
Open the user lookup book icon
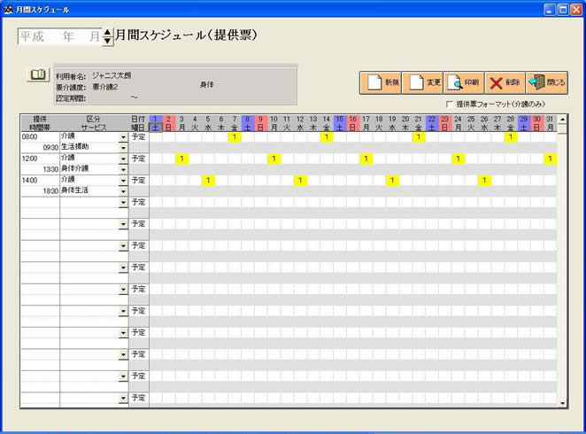(38, 75)
